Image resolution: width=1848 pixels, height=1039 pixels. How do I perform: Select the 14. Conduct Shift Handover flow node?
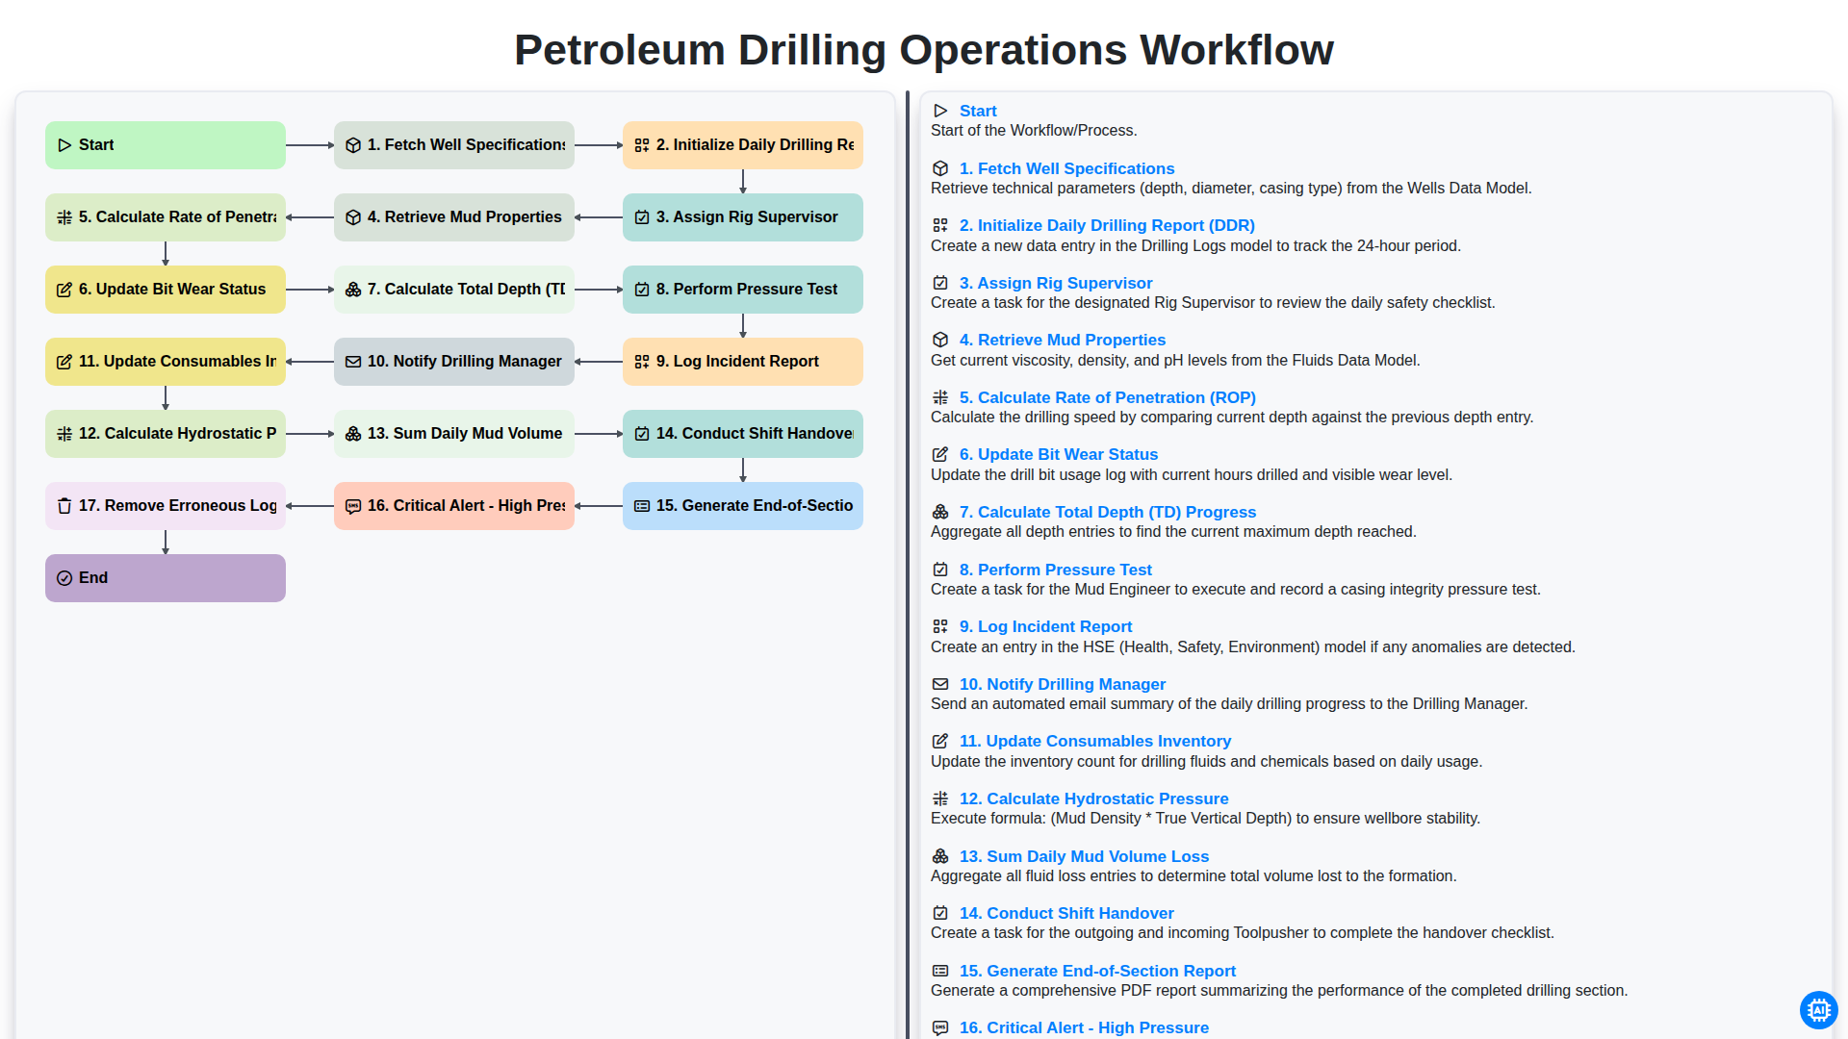743,434
